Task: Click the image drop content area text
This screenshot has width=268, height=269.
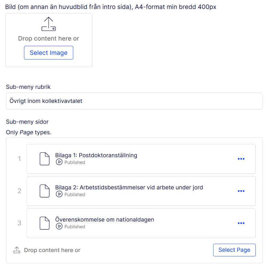Action: 49,38
